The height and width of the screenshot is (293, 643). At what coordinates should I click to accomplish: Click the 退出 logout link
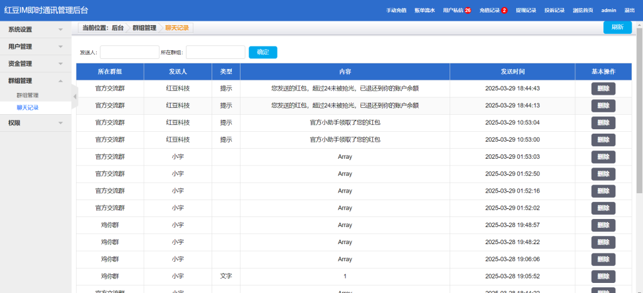(x=629, y=11)
